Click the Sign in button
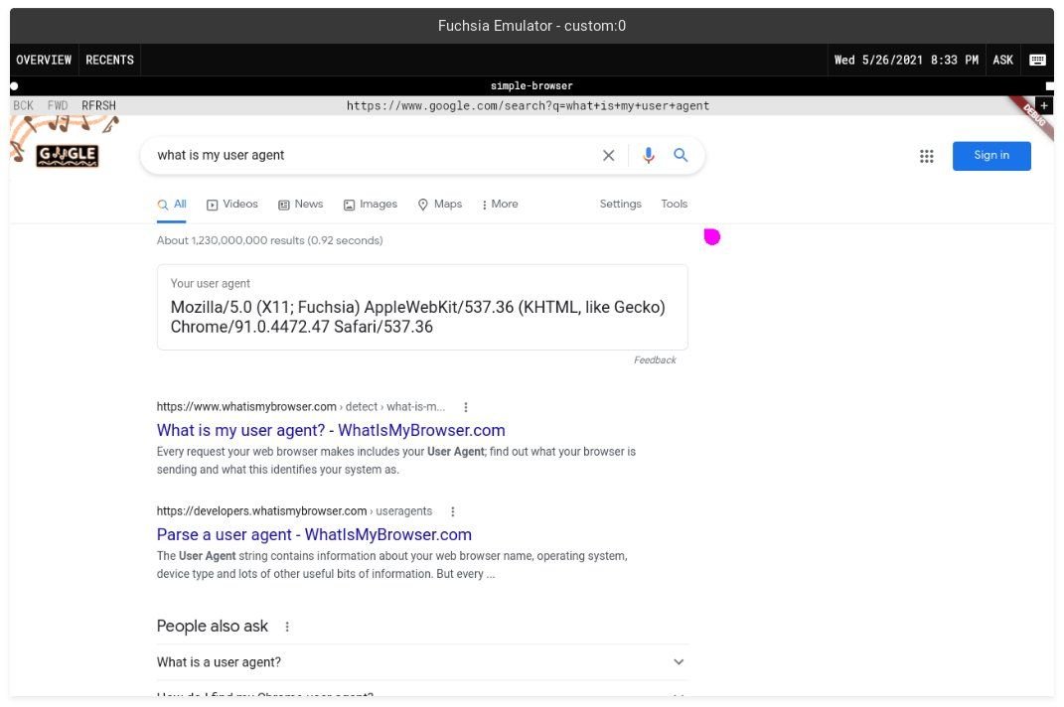Viewport: 1064px width, 707px height. (x=990, y=156)
